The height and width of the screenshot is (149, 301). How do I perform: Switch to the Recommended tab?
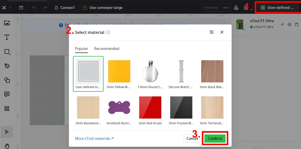(x=107, y=49)
